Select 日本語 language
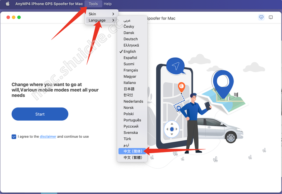This screenshot has height=194, width=282. click(x=132, y=89)
